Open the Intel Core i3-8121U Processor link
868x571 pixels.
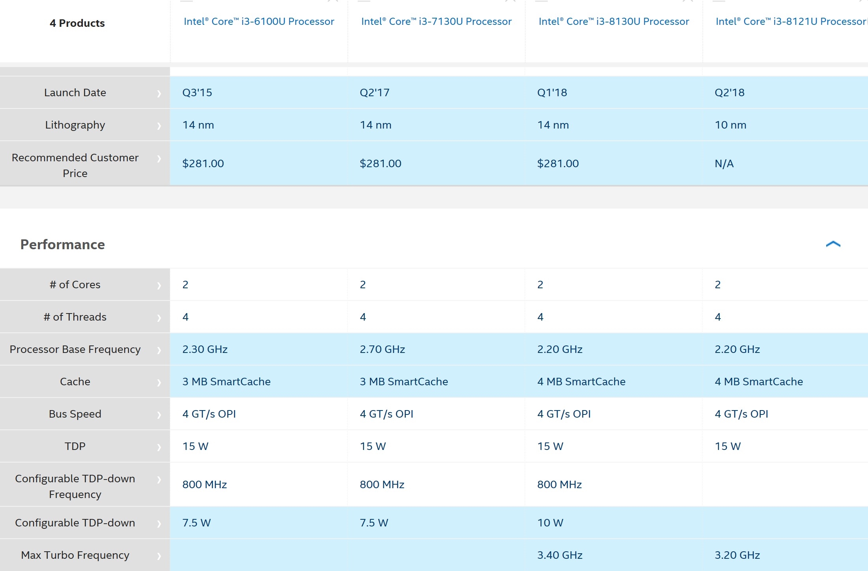[x=790, y=21]
